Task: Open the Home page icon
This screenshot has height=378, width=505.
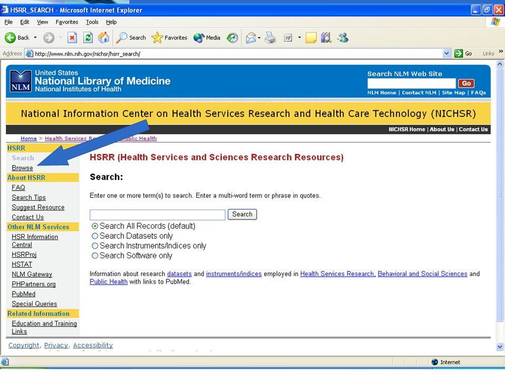Action: (x=104, y=38)
